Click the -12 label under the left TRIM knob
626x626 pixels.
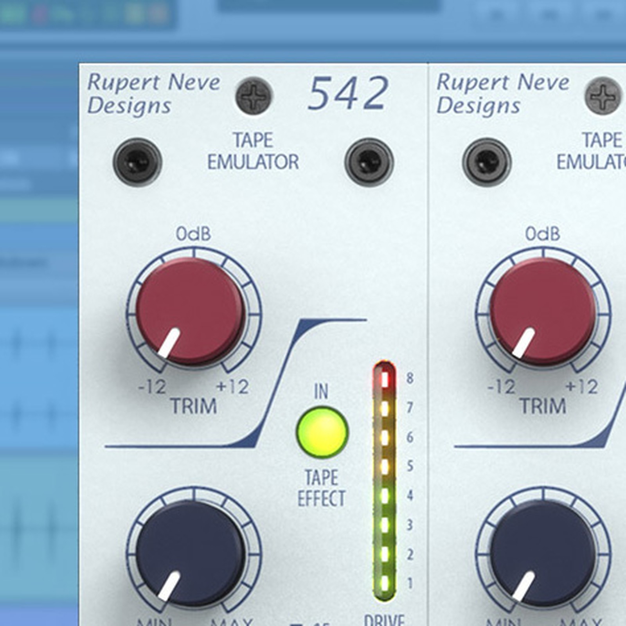point(153,387)
